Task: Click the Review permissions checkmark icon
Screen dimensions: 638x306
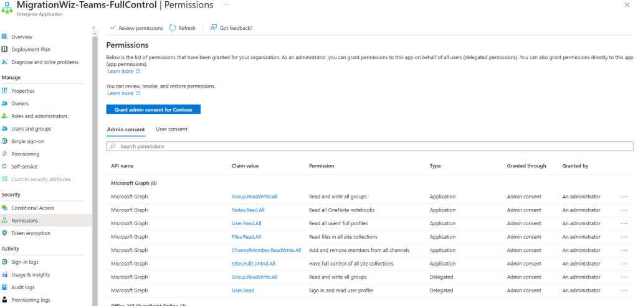Action: [113, 28]
